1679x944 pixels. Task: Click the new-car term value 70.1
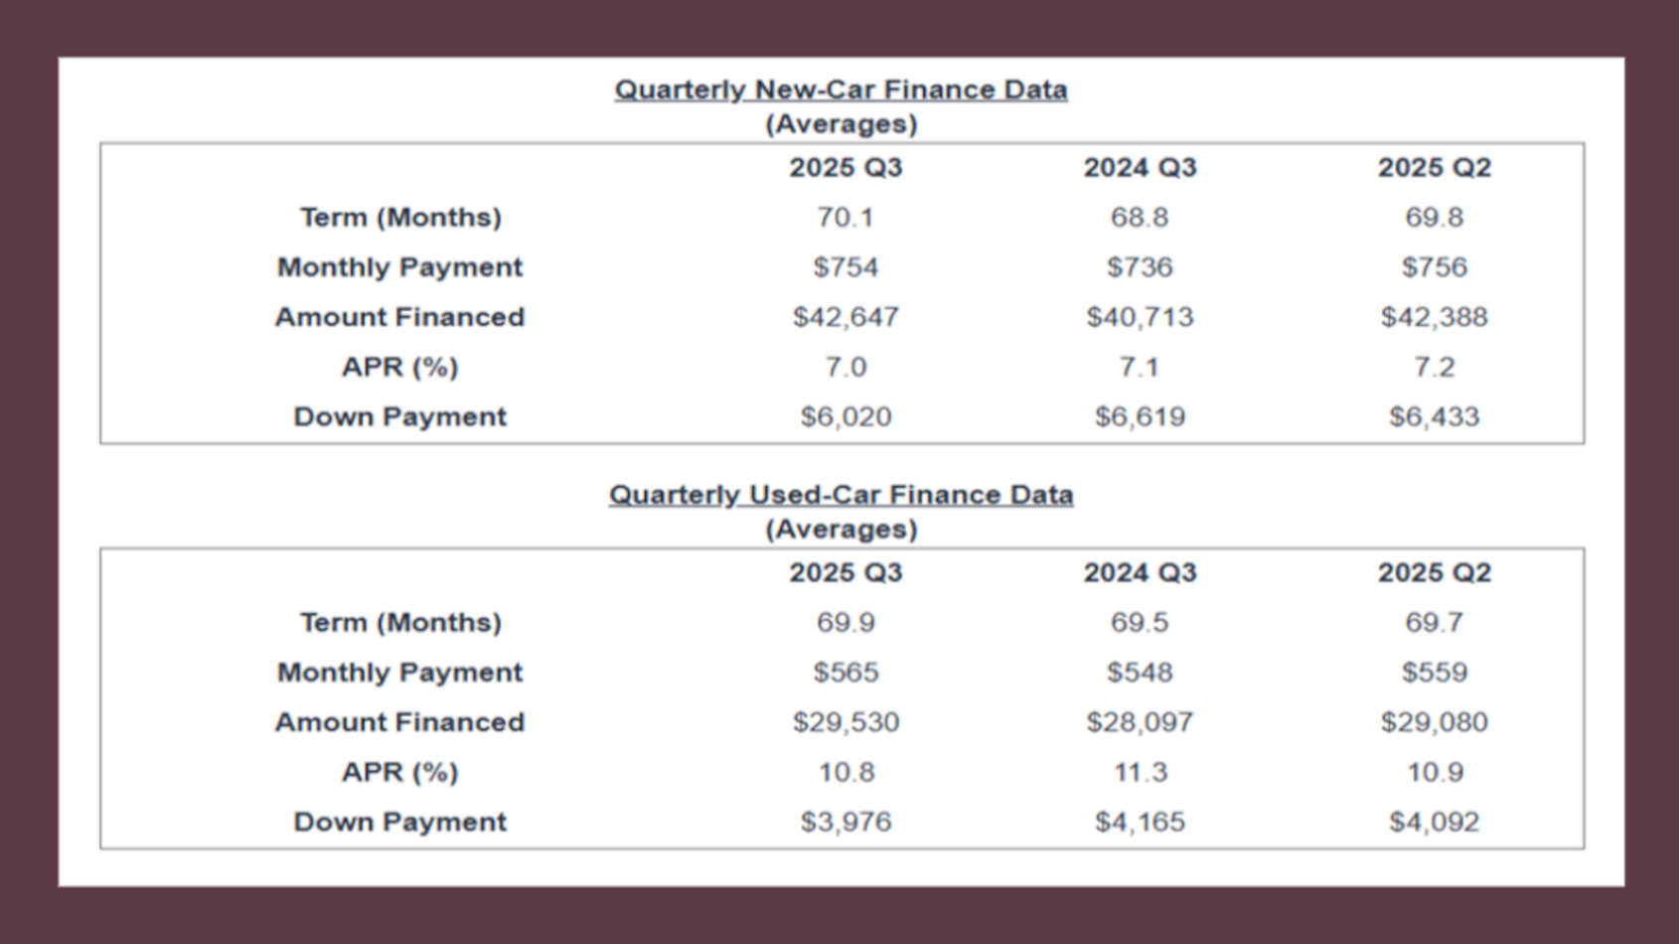[x=845, y=218]
